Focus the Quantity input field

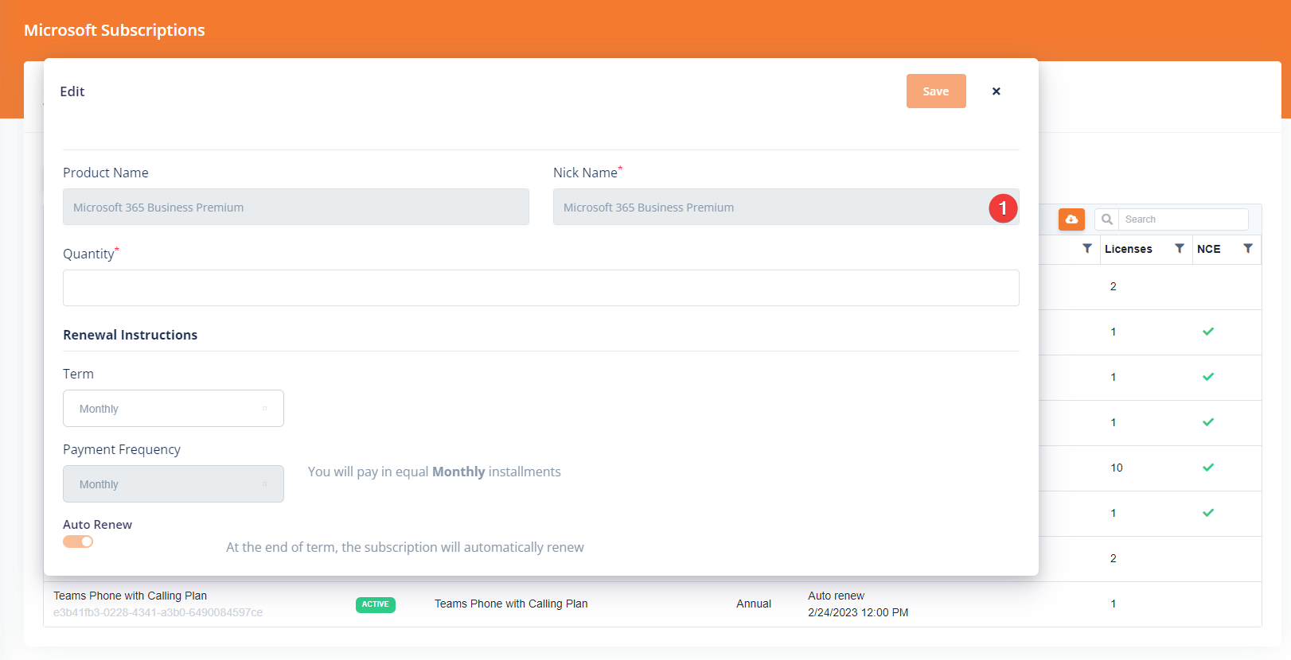coord(541,288)
